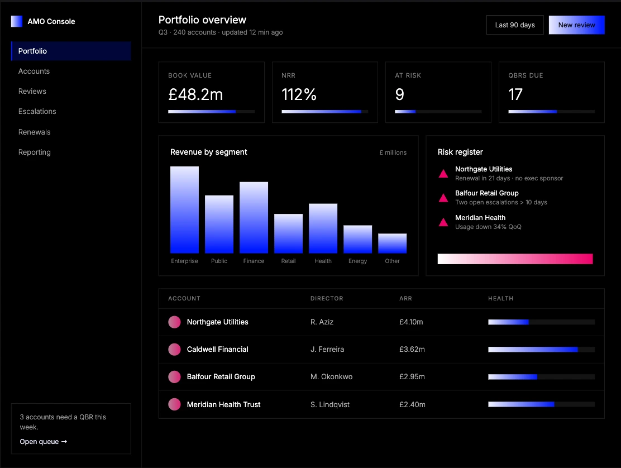Image resolution: width=621 pixels, height=468 pixels.
Task: Click the pink risk gradient bar
Action: pos(515,259)
